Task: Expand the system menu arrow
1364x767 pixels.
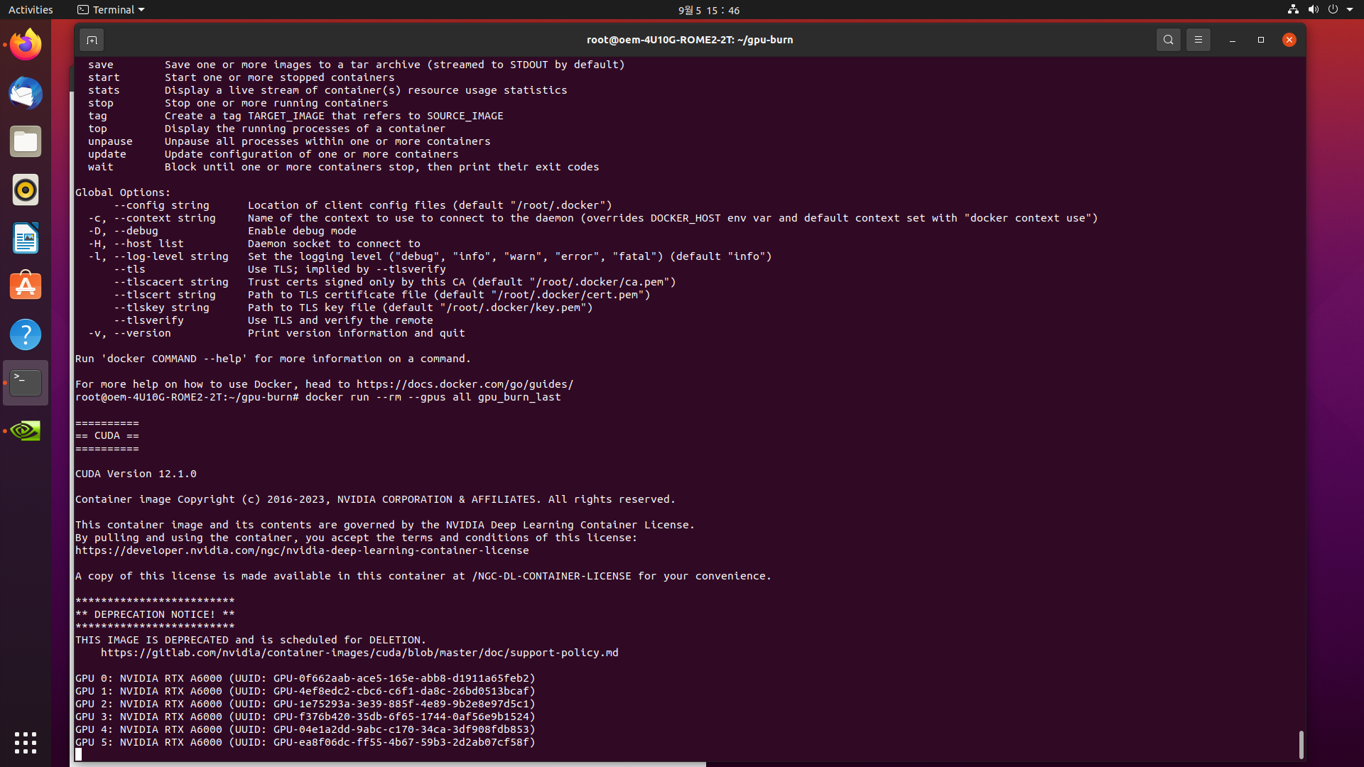Action: click(1350, 10)
